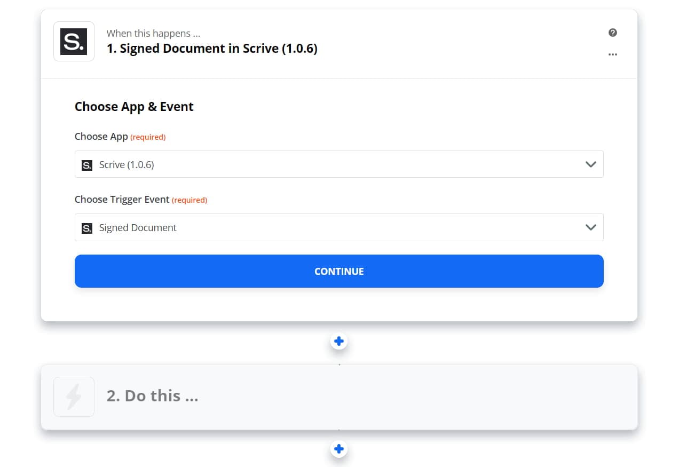Open the Choose Trigger Event dropdown
Image resolution: width=679 pixels, height=467 pixels.
339,227
